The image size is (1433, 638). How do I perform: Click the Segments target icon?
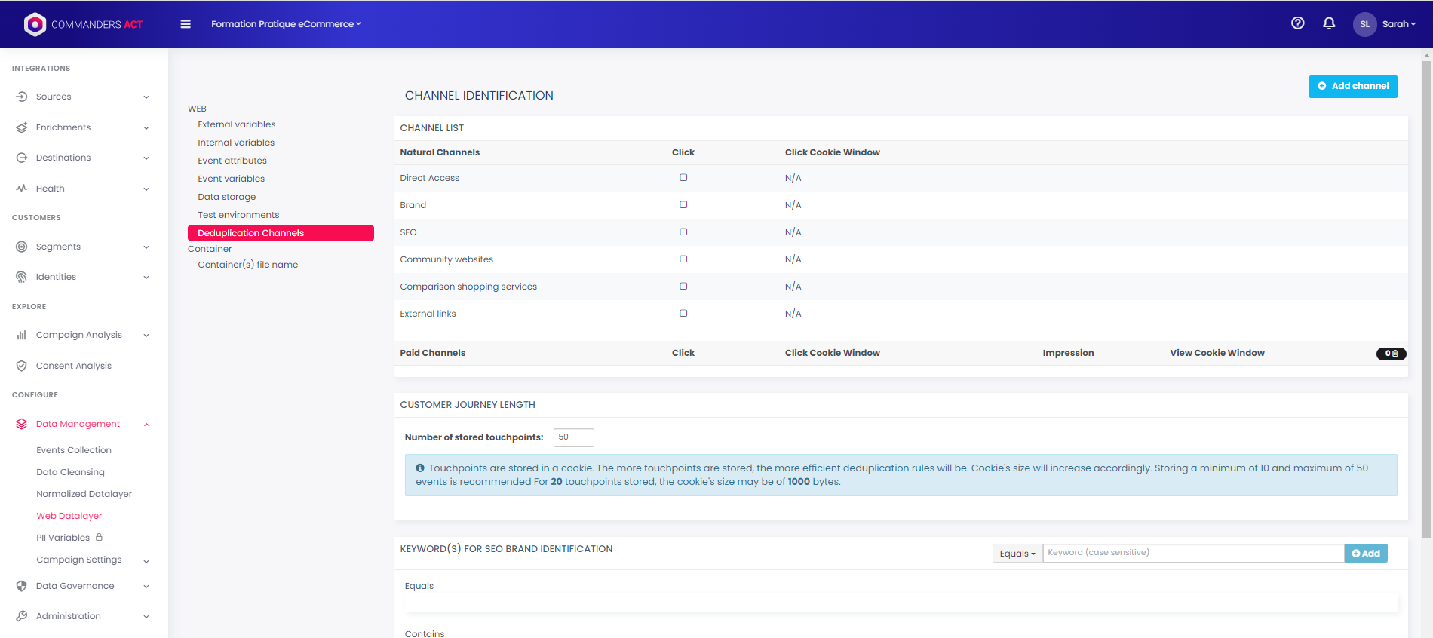click(22, 247)
